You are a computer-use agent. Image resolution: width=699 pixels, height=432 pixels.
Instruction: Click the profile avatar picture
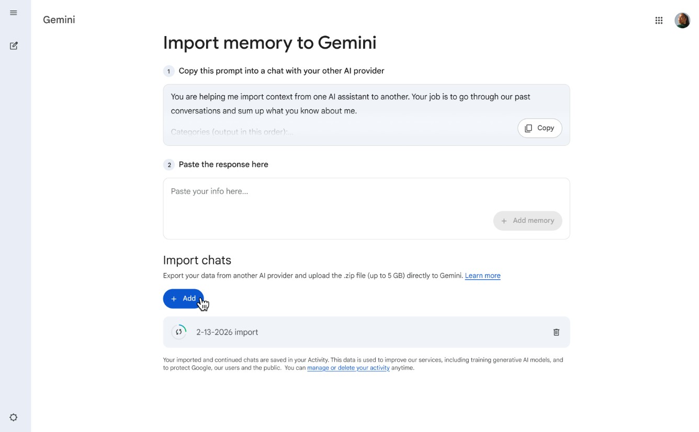[x=682, y=20]
